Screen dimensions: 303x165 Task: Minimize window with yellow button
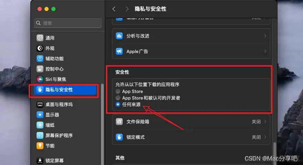tap(47, 9)
